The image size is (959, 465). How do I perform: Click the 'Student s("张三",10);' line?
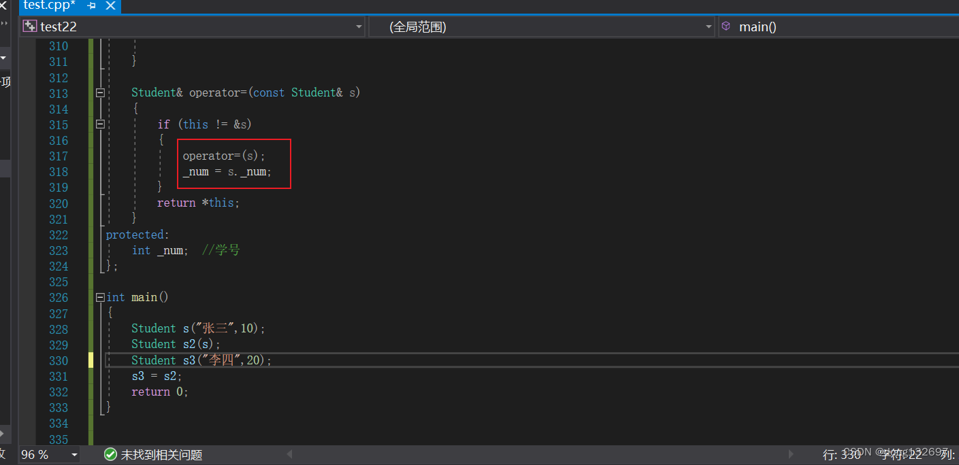click(198, 328)
